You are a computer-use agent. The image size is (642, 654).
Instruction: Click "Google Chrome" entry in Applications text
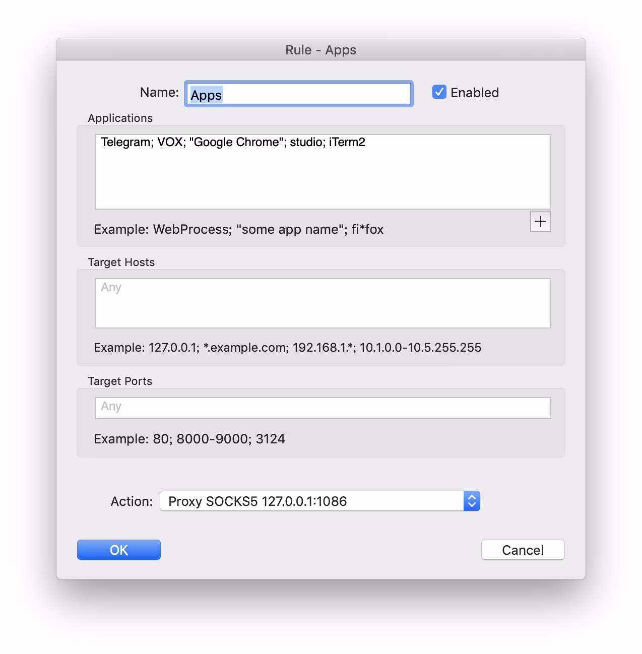click(237, 142)
